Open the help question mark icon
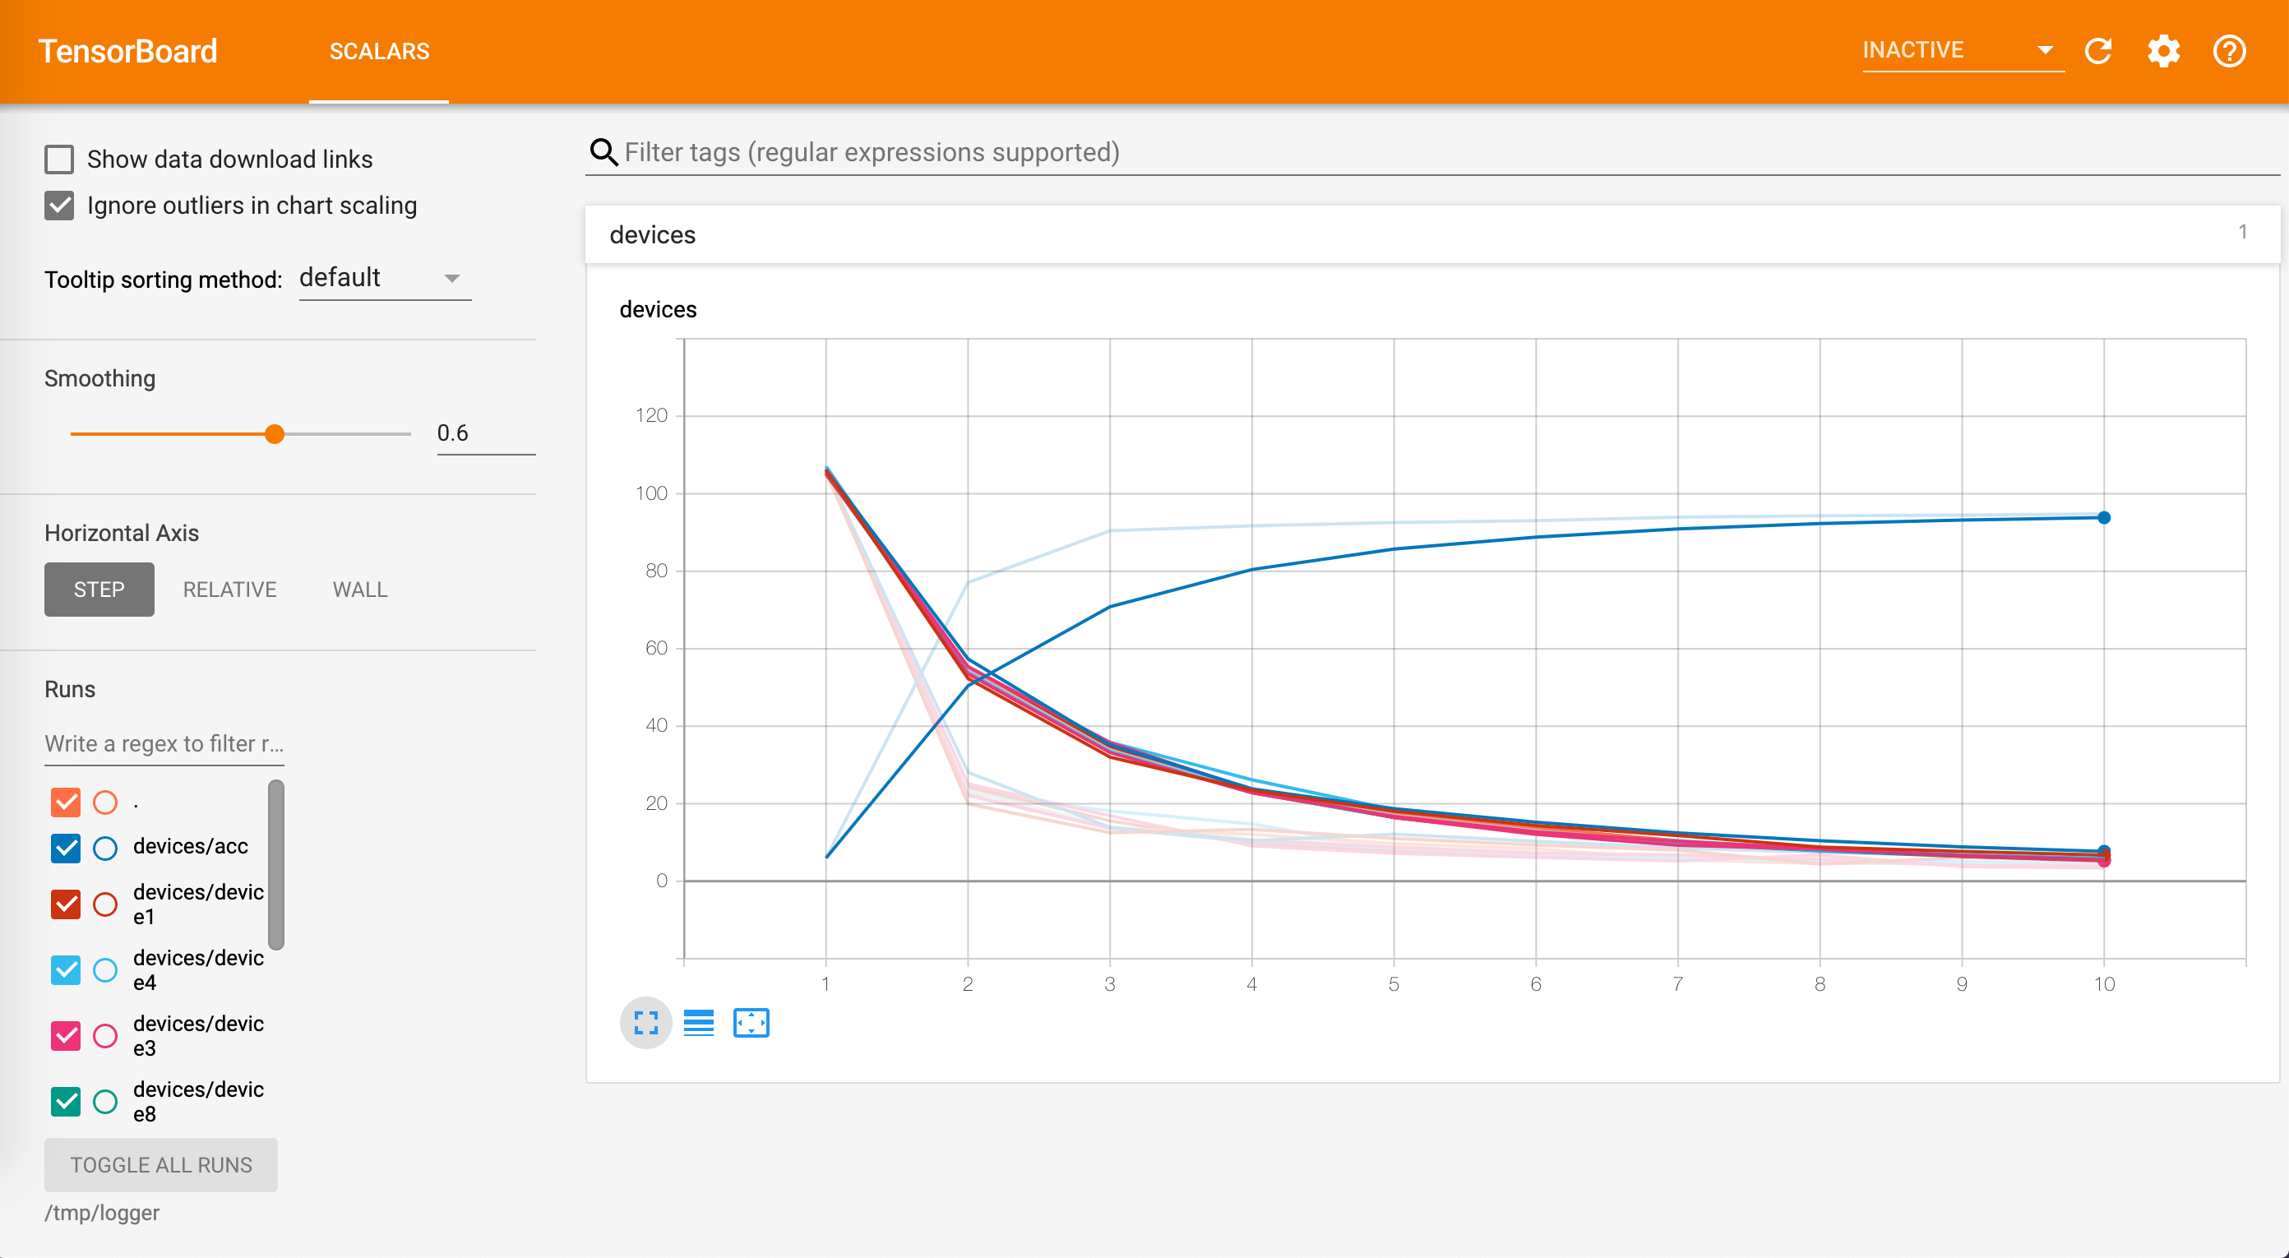 [2229, 51]
